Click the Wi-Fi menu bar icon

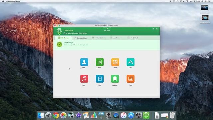point(187,1)
